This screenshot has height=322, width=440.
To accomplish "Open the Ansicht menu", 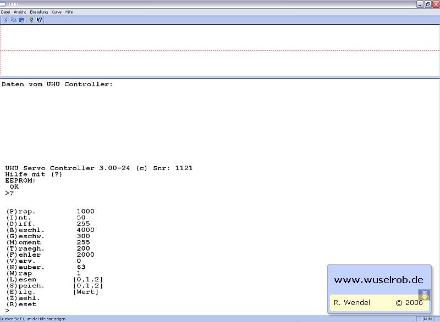I will [20, 12].
